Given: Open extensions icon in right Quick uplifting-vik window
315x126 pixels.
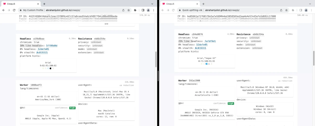Looking at the screenshot, I should (x=293, y=10).
